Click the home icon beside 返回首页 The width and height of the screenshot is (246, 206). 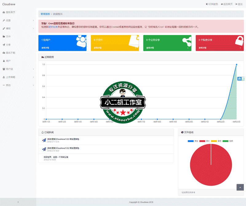(x=222, y=4)
